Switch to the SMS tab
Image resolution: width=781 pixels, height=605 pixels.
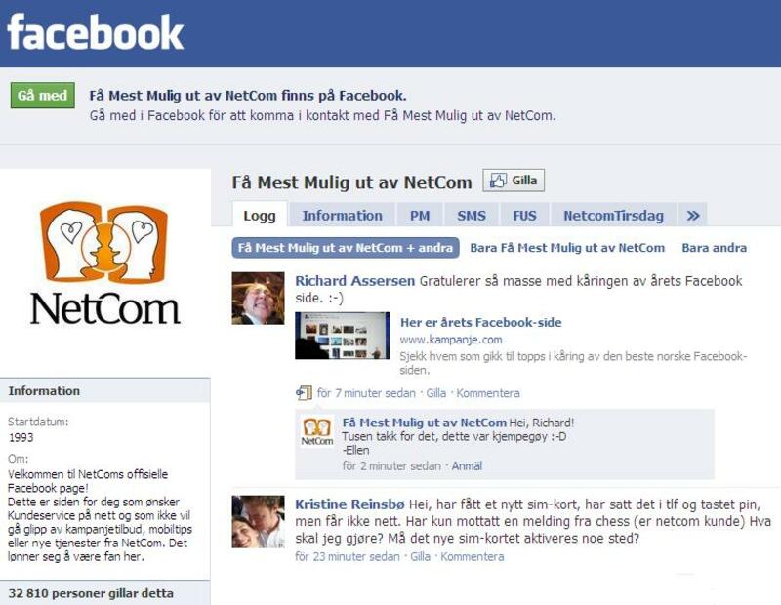click(x=472, y=216)
